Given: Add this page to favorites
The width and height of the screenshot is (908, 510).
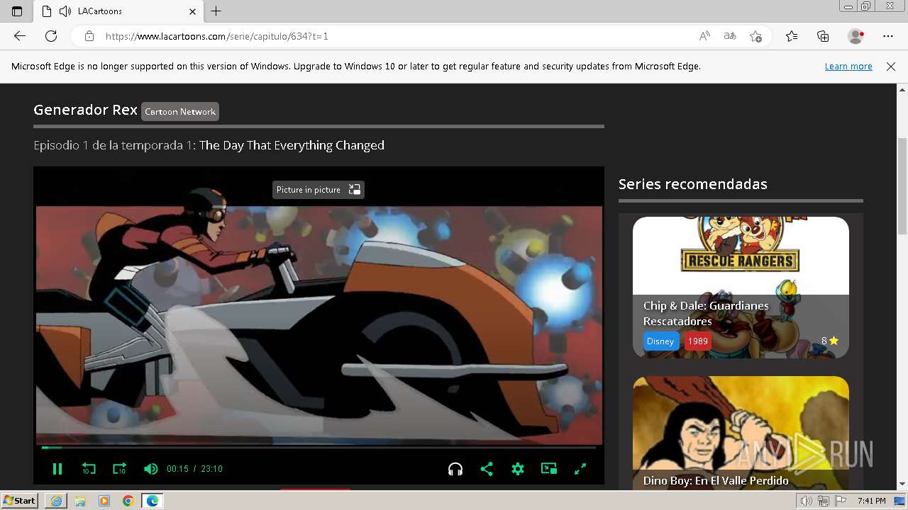Looking at the screenshot, I should [756, 36].
